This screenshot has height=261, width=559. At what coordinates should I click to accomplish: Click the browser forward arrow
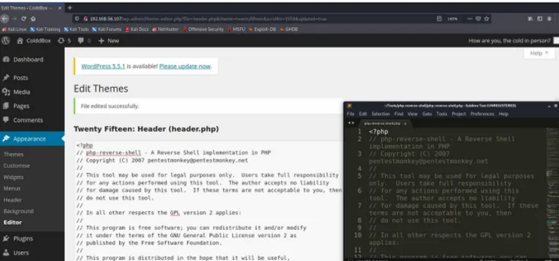15,19
